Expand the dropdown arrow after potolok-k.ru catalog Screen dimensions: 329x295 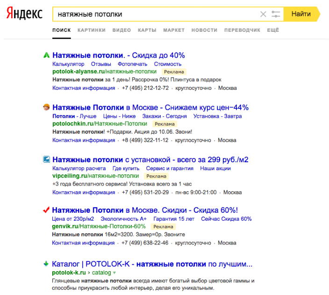114,273
